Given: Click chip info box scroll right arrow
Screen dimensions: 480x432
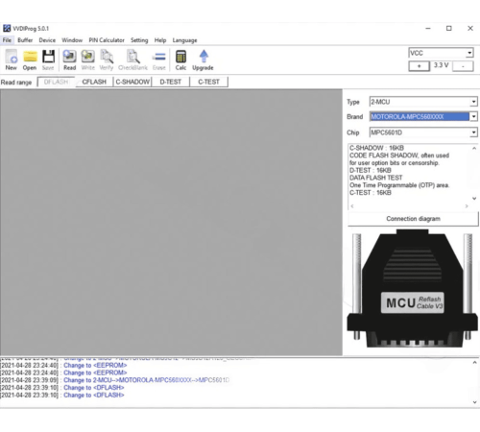Looking at the screenshot, I should click(467, 206).
